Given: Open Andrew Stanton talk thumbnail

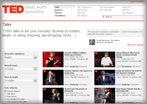Looking at the screenshot, I should pos(53,77).
